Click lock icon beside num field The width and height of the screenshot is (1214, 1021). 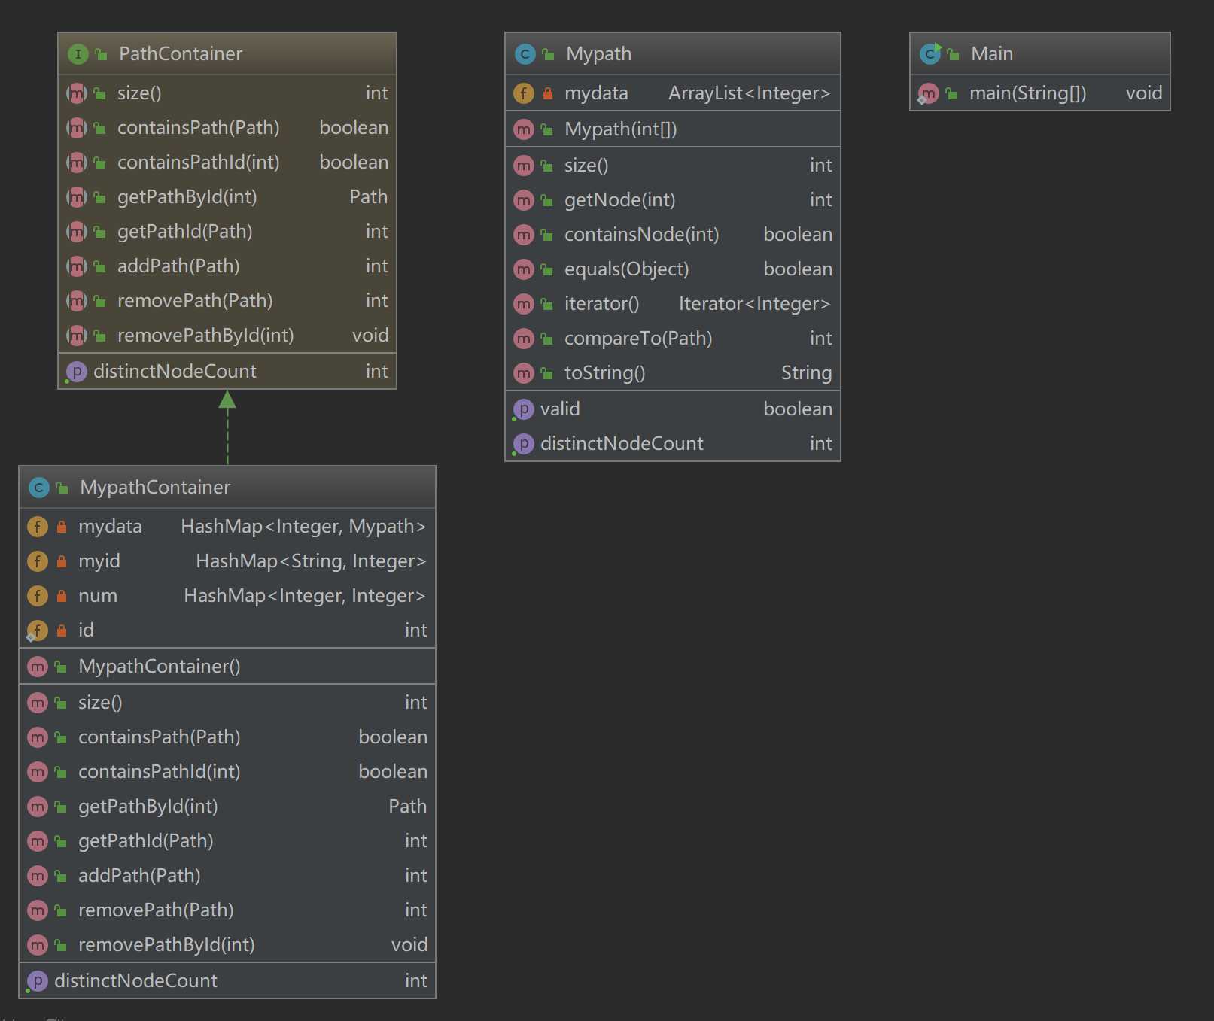62,596
